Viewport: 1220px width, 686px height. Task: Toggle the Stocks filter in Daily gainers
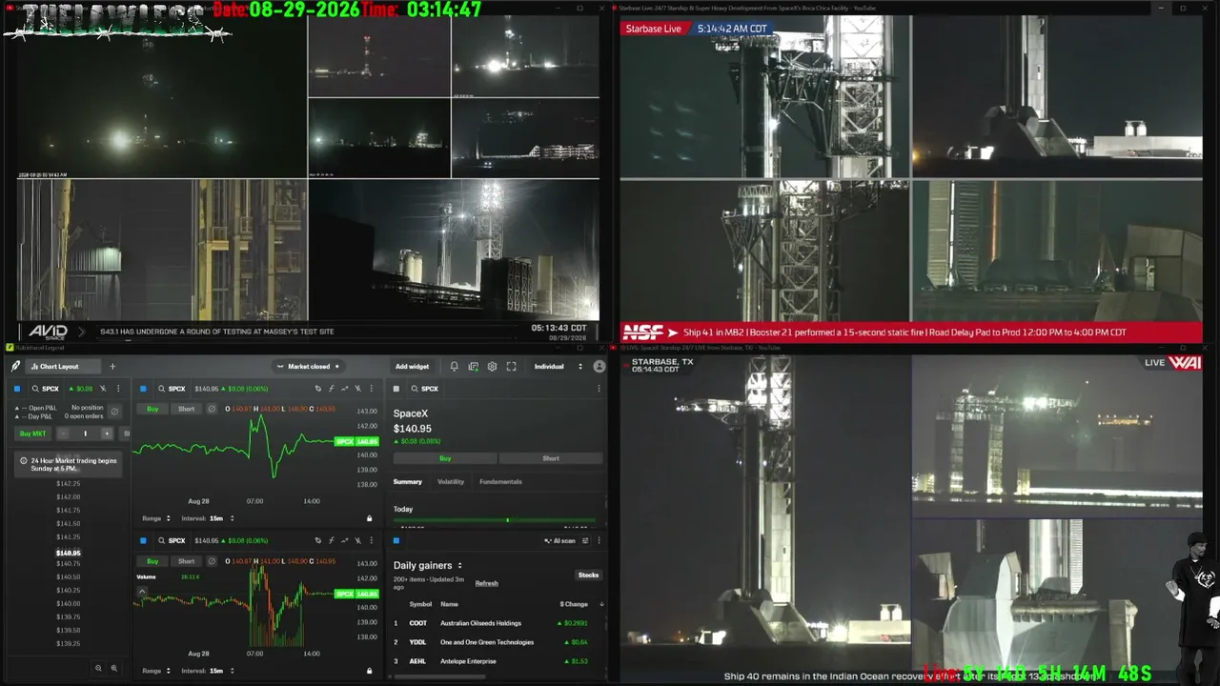(588, 575)
